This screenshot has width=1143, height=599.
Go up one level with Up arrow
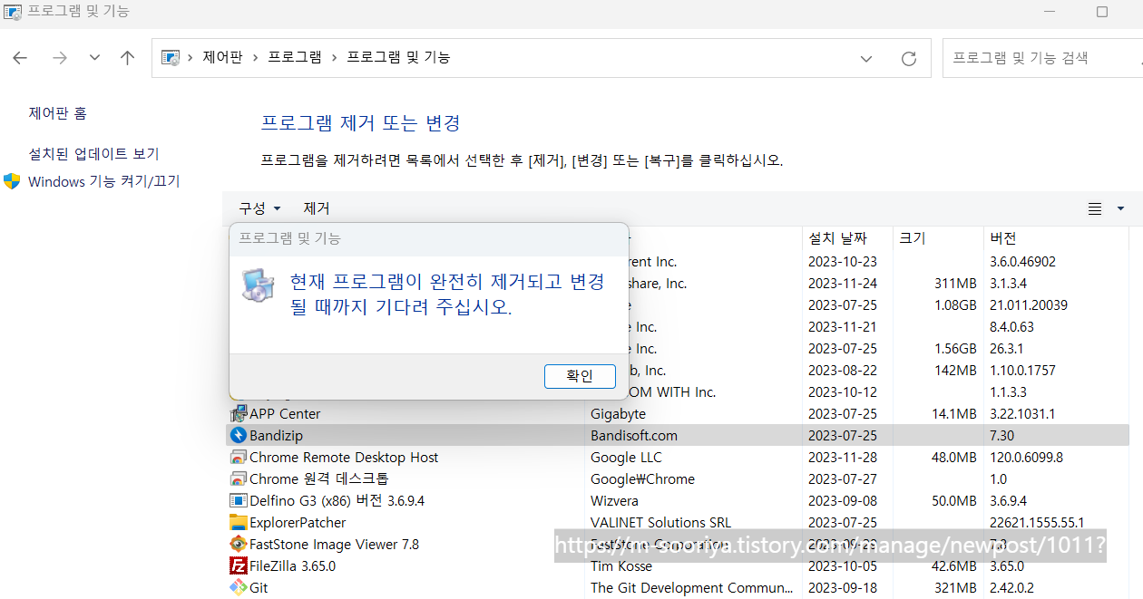click(x=128, y=58)
